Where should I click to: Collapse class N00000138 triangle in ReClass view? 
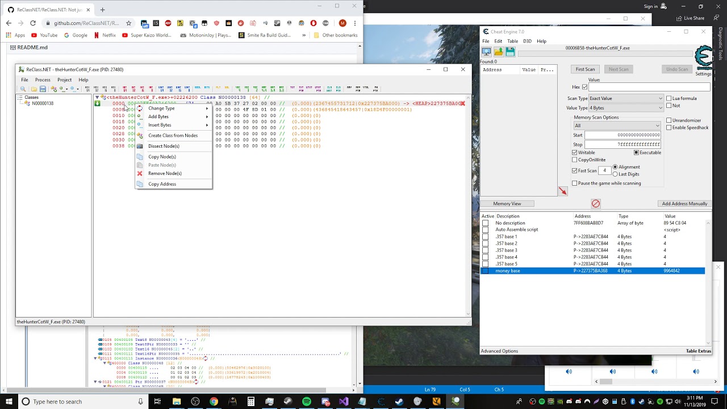[97, 97]
